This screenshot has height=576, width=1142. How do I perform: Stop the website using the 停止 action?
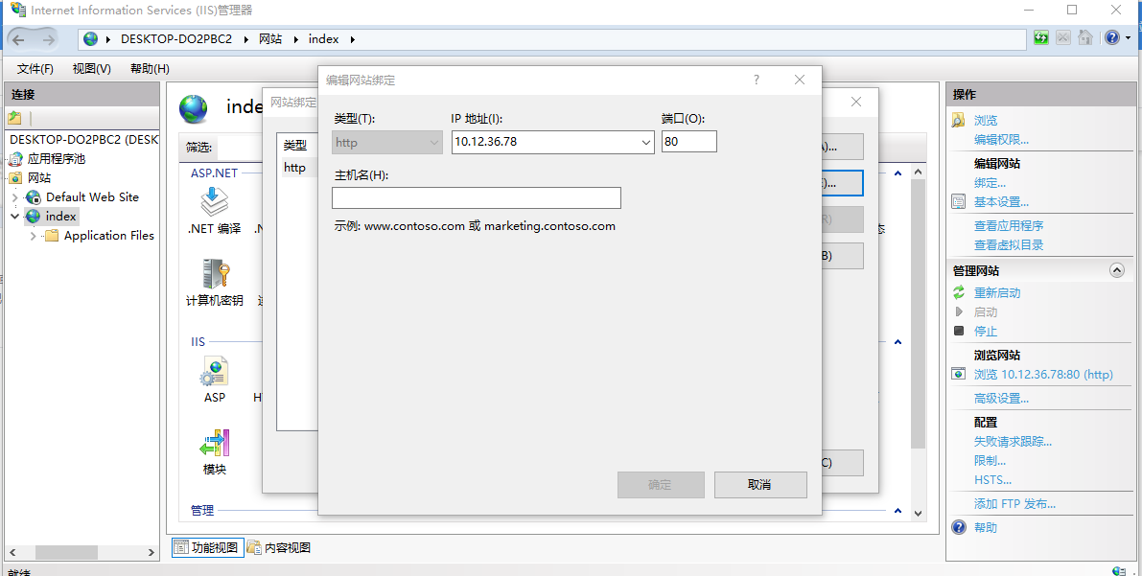tap(985, 331)
